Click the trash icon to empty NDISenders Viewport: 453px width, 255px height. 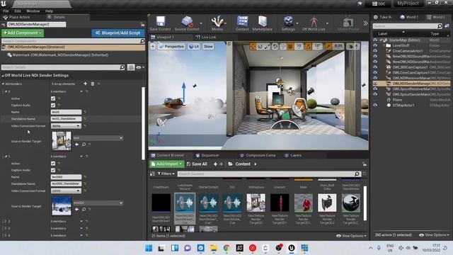(x=93, y=84)
